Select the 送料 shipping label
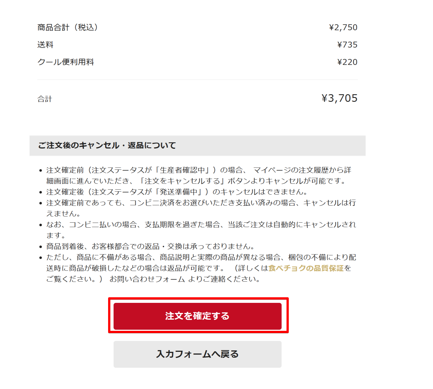 tap(45, 45)
